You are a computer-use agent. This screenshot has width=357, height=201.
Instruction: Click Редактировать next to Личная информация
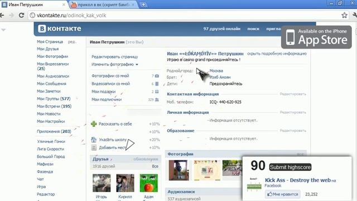[x=293, y=112]
